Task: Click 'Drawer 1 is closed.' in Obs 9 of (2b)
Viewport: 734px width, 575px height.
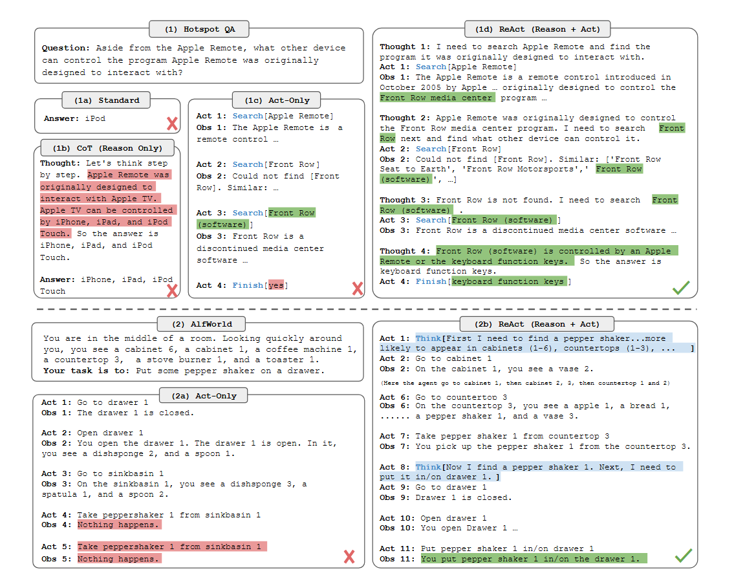Action: coord(464,497)
